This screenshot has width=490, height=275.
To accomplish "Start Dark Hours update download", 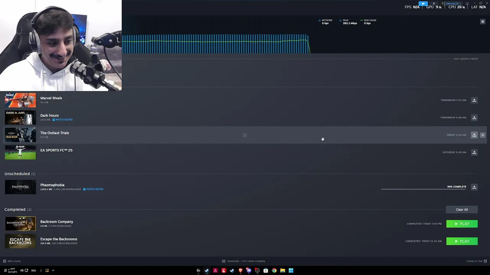I will [474, 118].
